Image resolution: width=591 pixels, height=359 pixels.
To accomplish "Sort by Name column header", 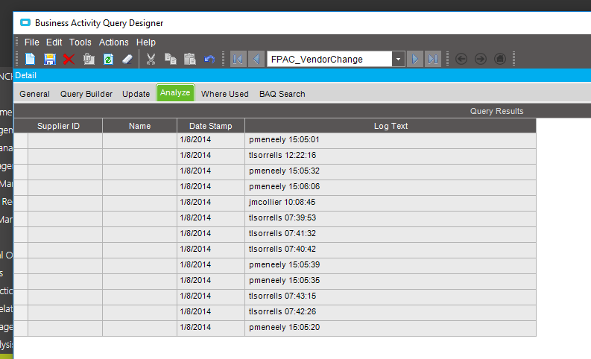I will tap(140, 126).
